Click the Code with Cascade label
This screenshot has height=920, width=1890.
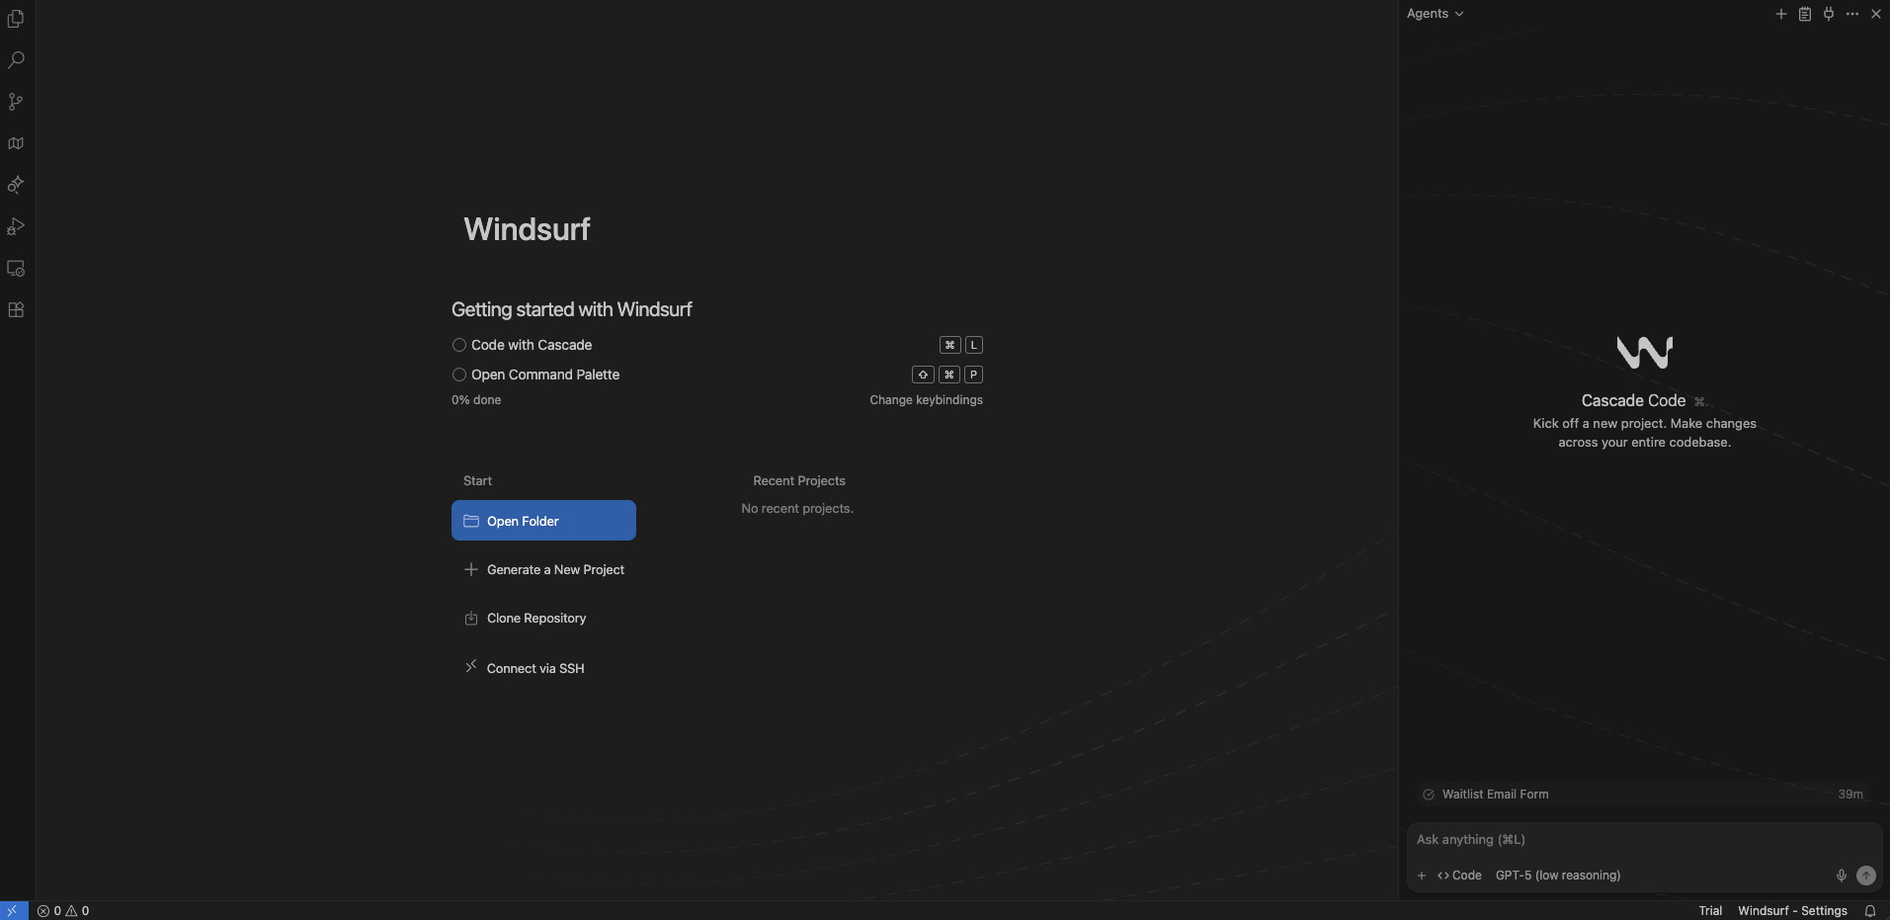pos(532,345)
